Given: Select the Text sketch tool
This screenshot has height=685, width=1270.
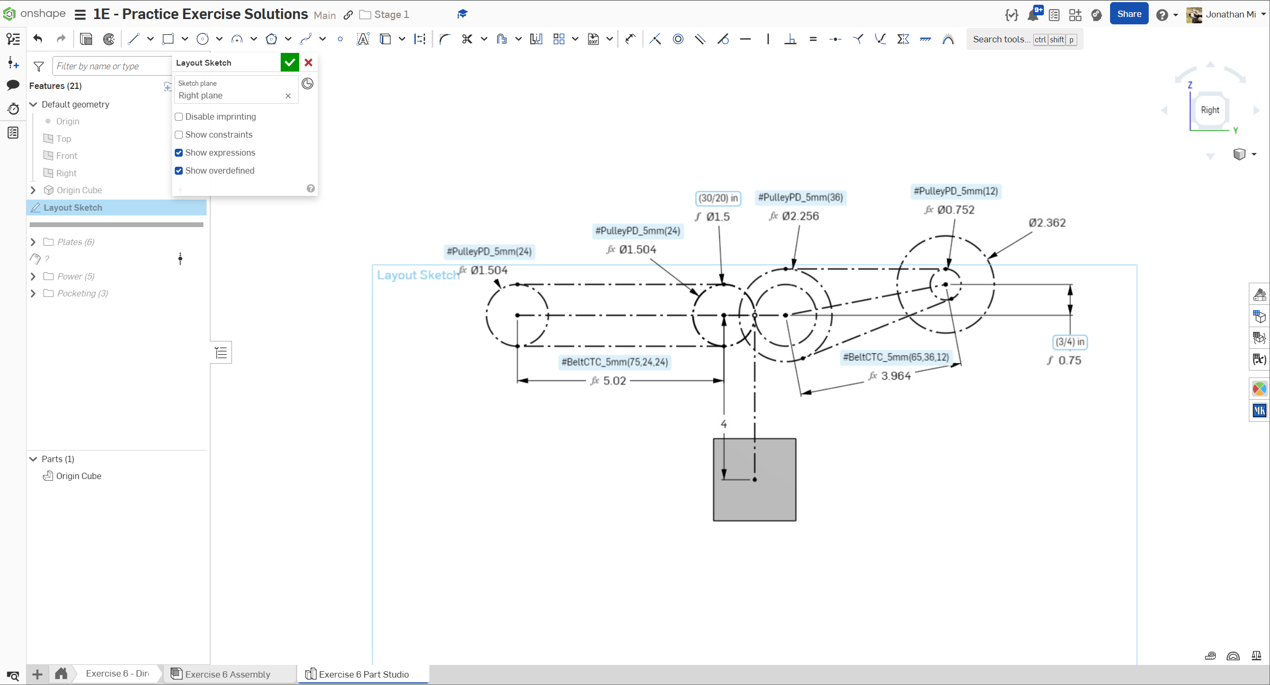Looking at the screenshot, I should click(363, 39).
